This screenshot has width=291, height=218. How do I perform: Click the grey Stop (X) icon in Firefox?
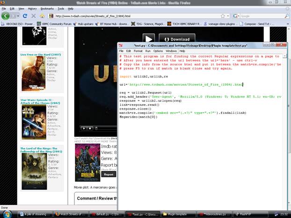point(34,16)
